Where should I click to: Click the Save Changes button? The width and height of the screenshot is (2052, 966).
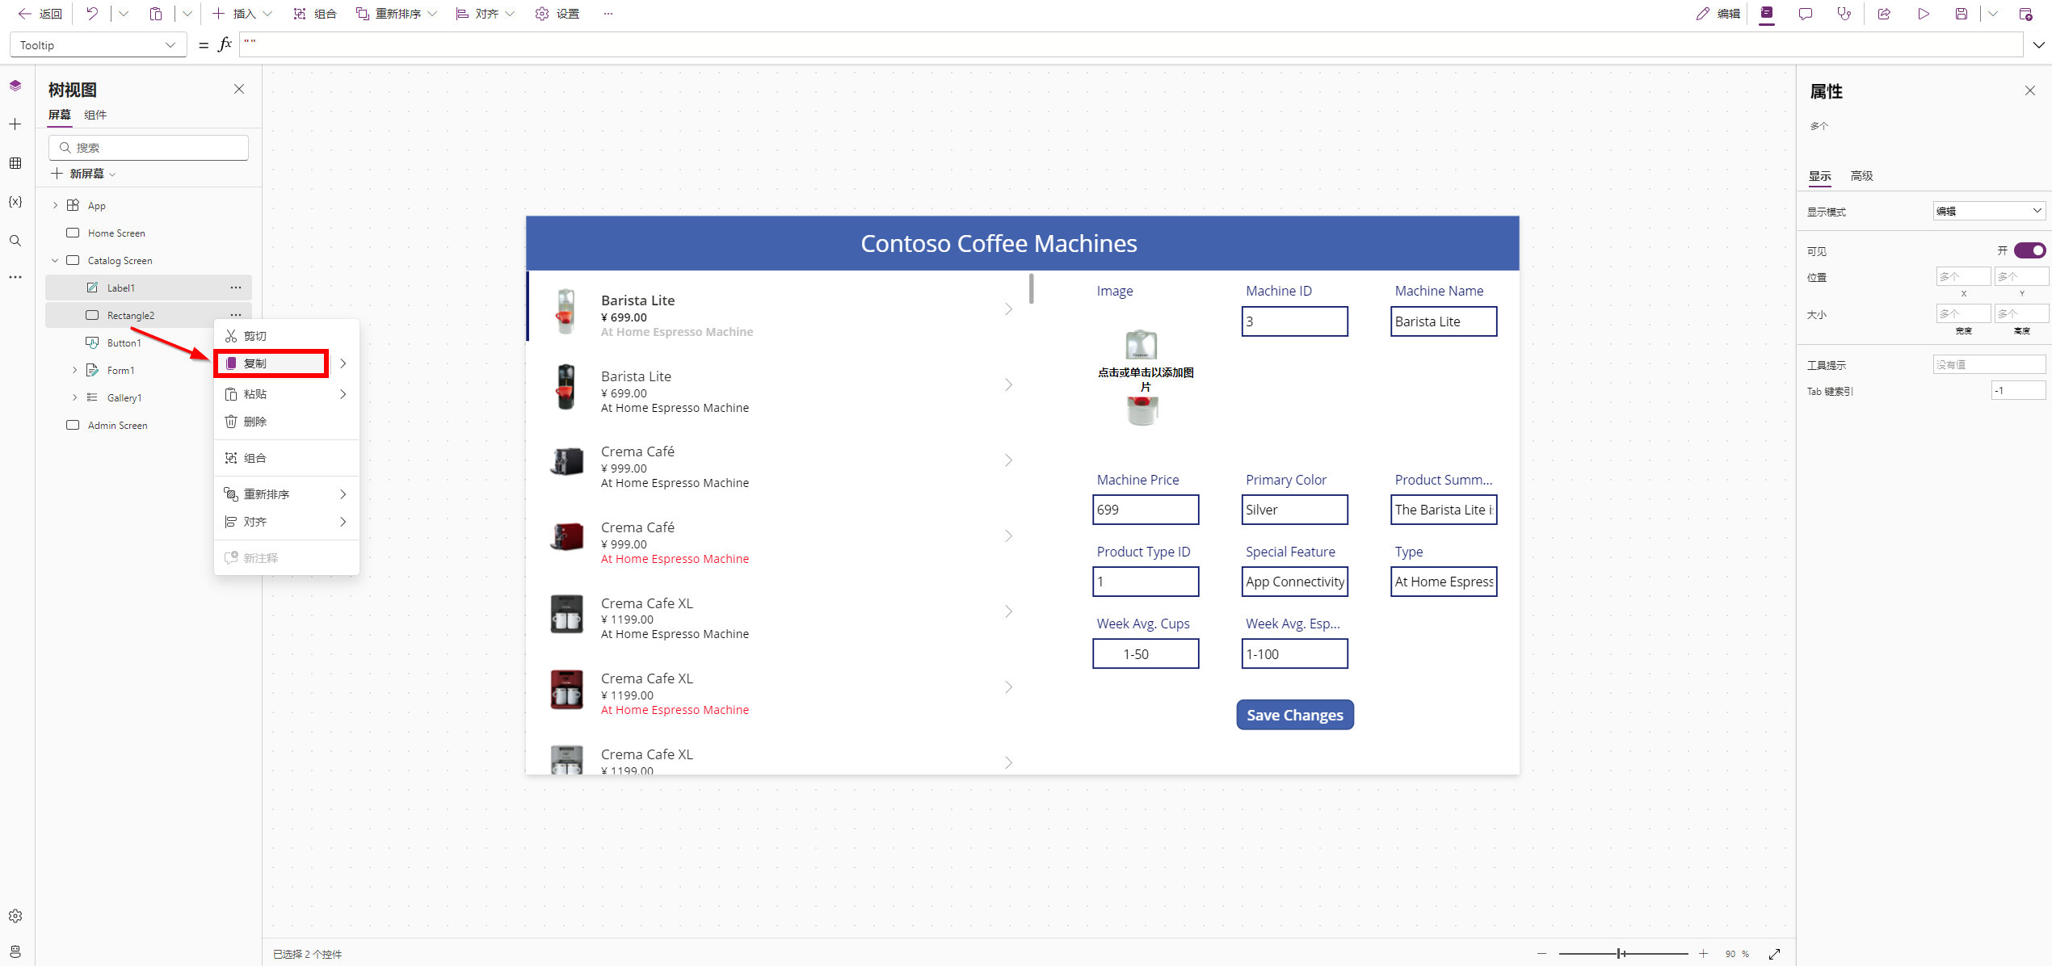click(1294, 715)
